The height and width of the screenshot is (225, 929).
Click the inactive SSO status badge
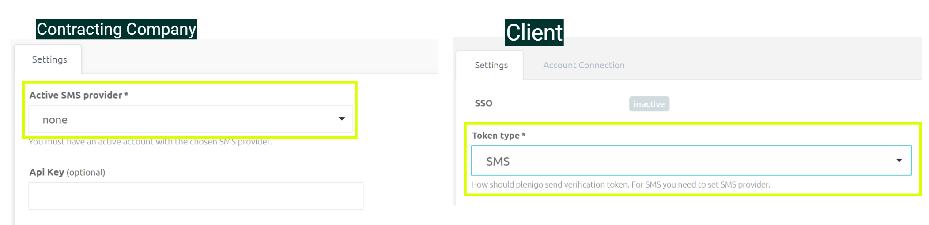tap(649, 104)
